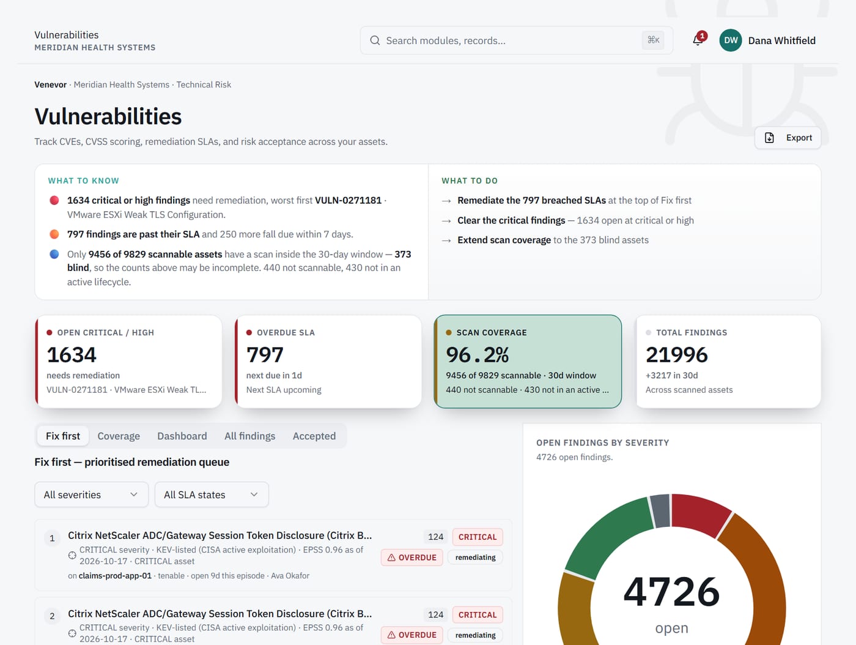
Task: Open the Overdue SLA card
Action: pyautogui.click(x=328, y=362)
